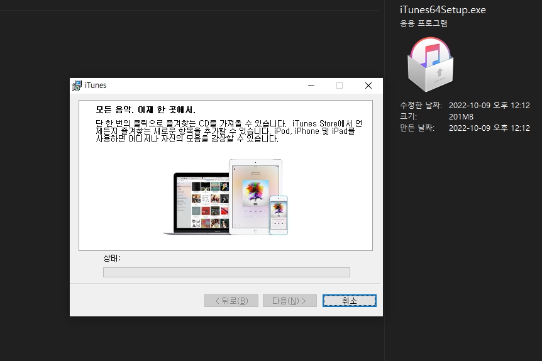Click the iTunes64Setup.exe package icon in preview pane
This screenshot has width=542, height=361.
pyautogui.click(x=430, y=64)
